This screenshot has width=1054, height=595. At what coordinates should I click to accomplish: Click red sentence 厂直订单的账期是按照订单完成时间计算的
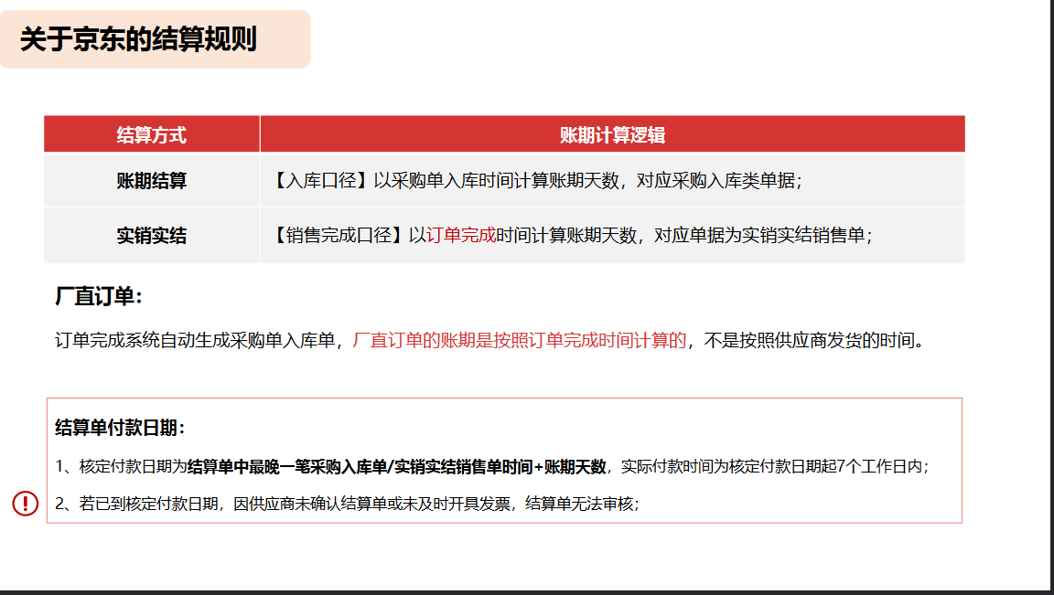point(520,341)
